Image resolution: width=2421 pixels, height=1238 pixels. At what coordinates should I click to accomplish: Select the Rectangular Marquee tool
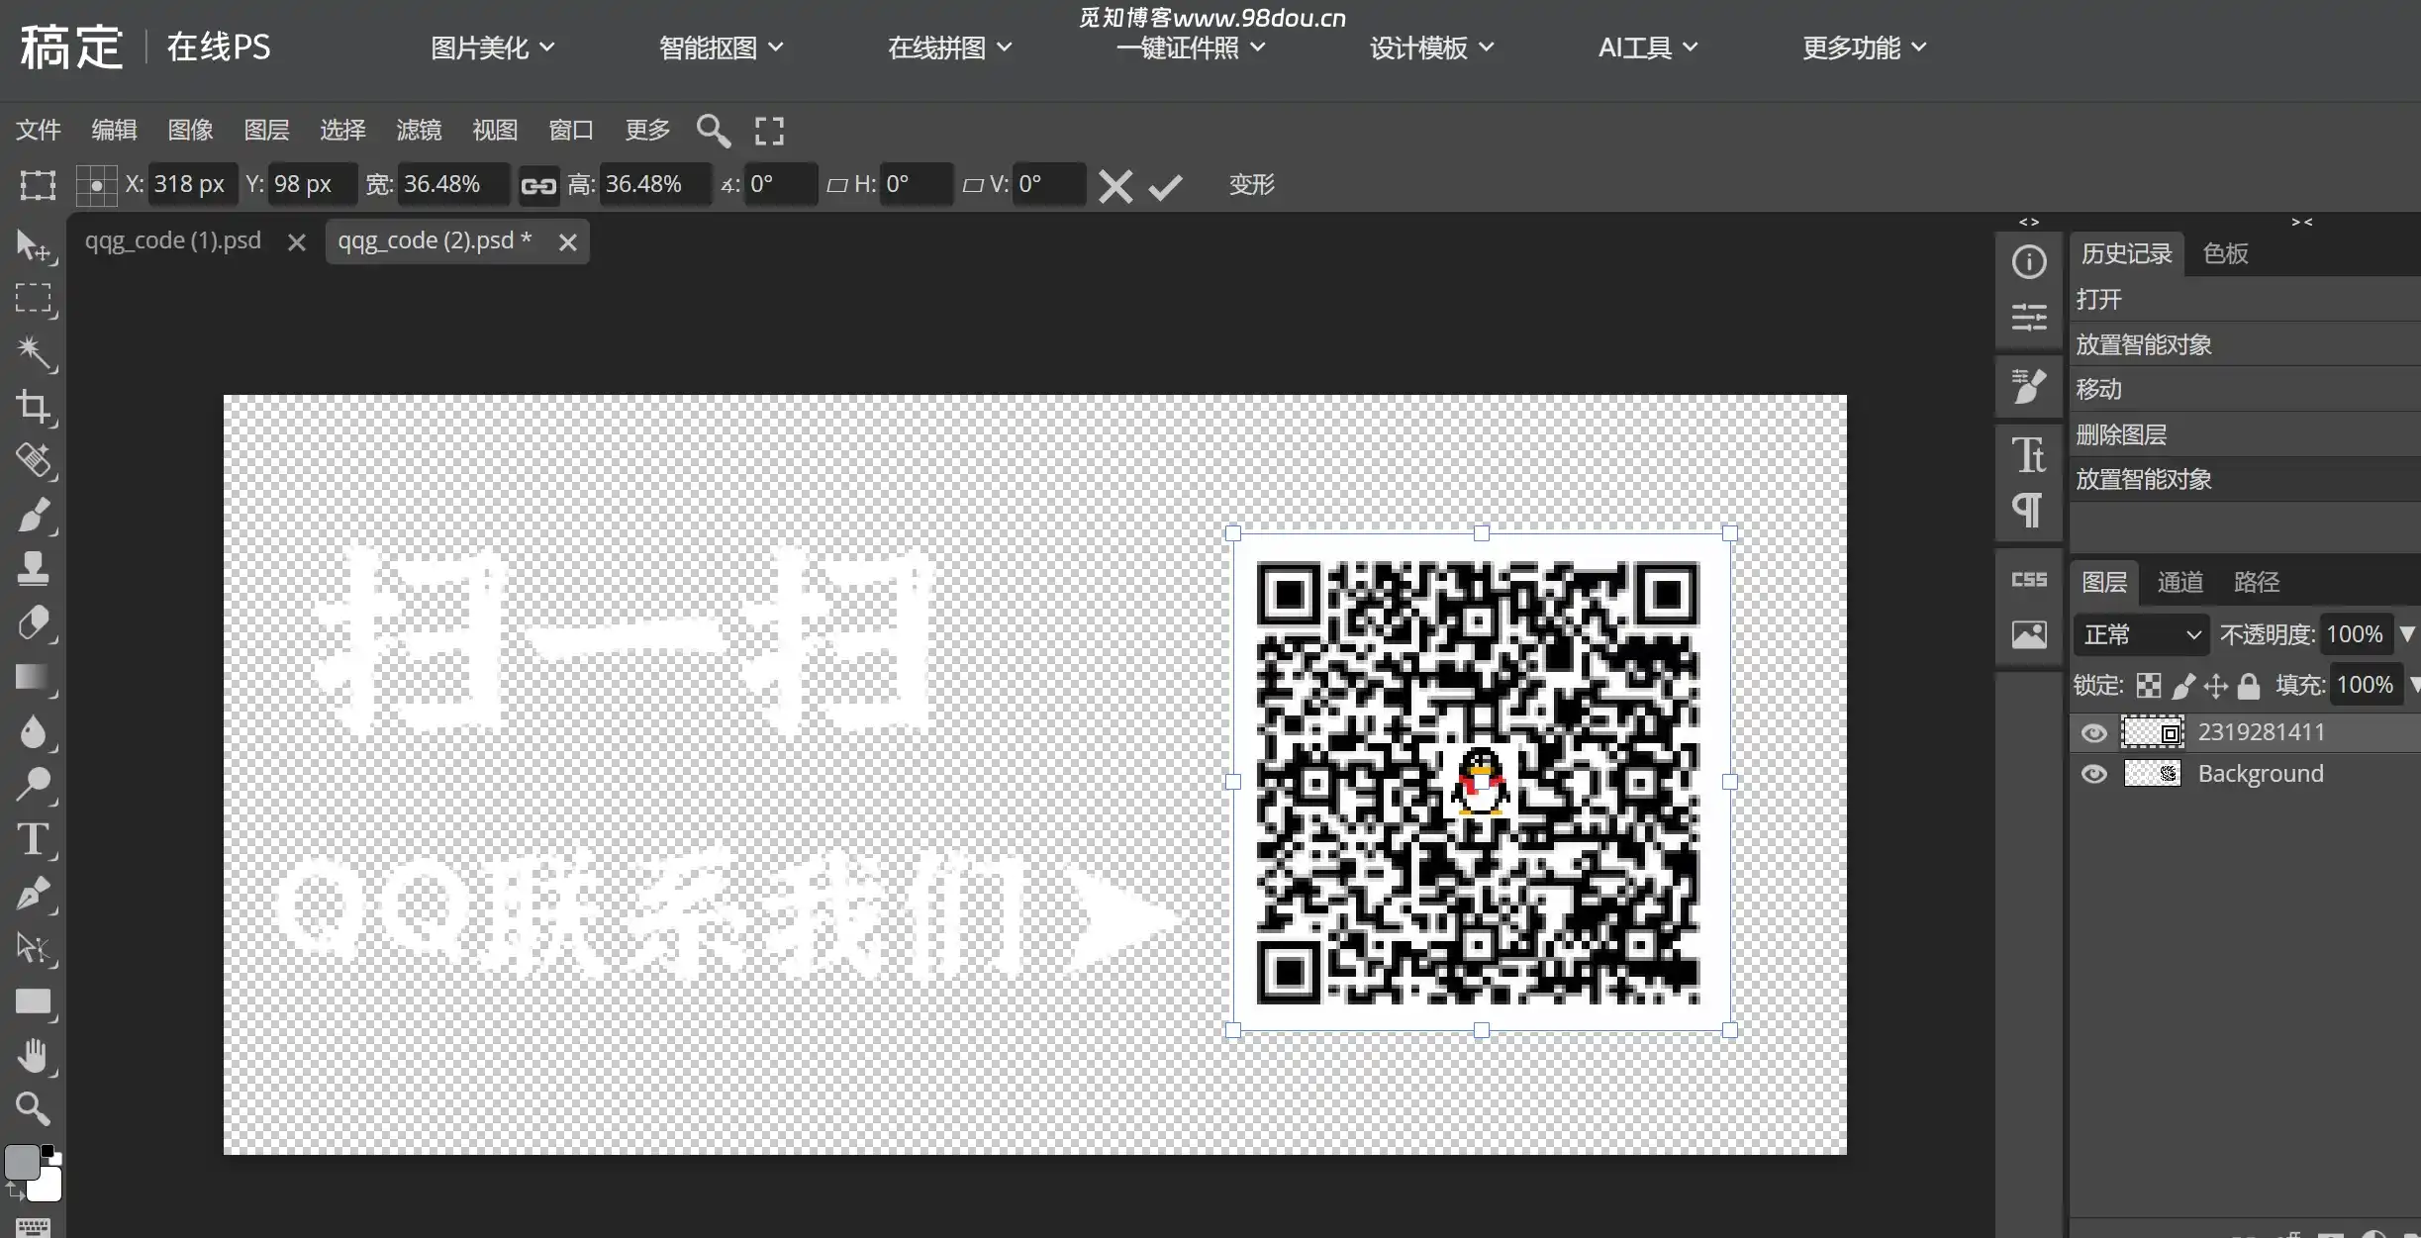pyautogui.click(x=34, y=299)
